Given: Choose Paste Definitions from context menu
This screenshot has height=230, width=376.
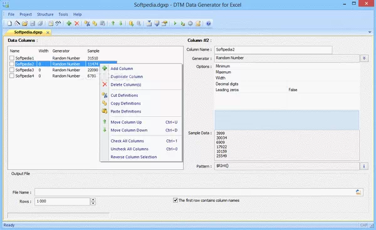Looking at the screenshot, I should [141, 111].
